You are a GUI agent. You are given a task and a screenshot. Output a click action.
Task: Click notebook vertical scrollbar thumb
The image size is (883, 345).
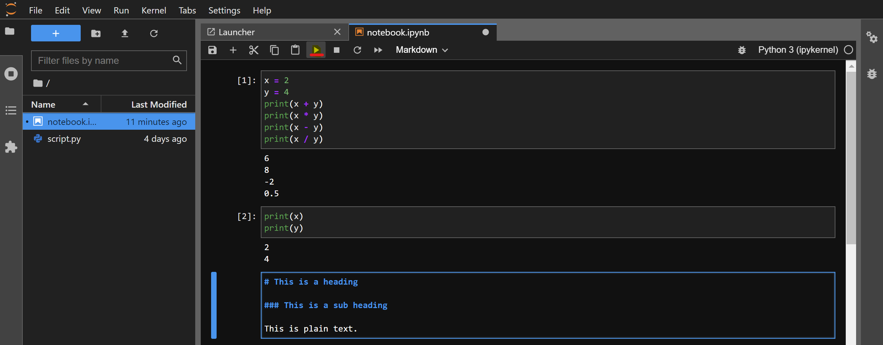click(x=851, y=158)
